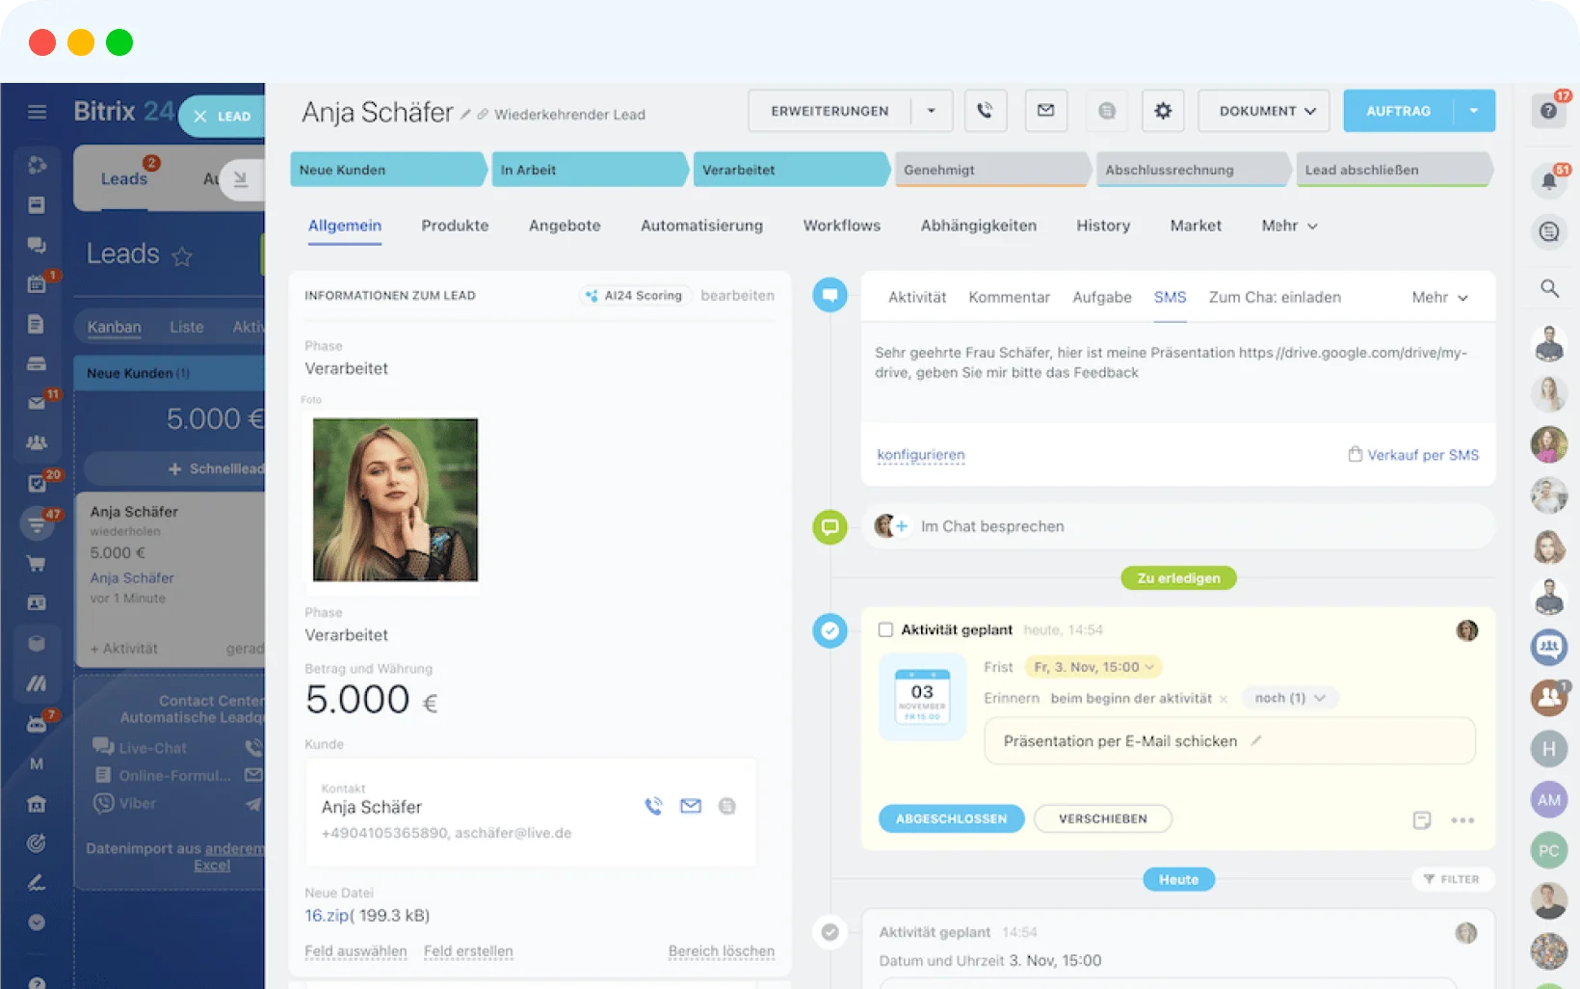Click the phone call icon in header toolbar

pyautogui.click(x=985, y=111)
